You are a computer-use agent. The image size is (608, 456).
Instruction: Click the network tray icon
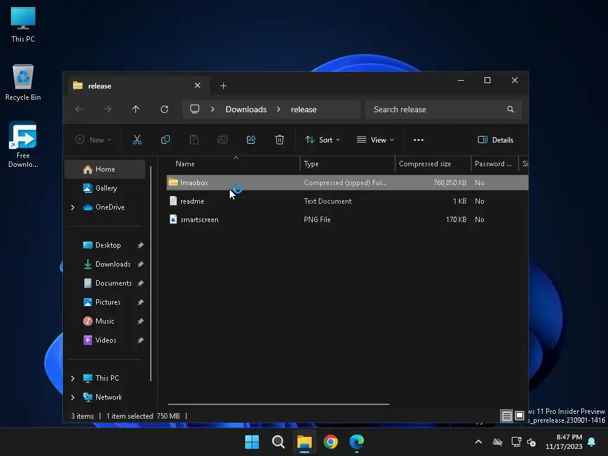[516, 442]
